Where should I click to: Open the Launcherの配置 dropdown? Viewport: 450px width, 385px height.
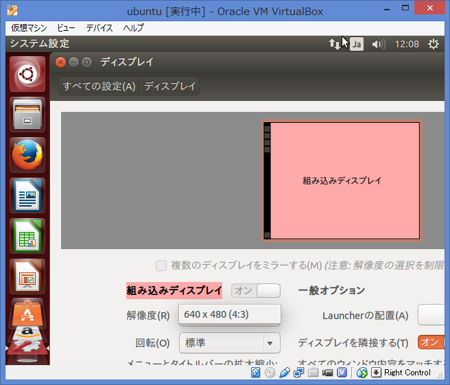[x=432, y=315]
